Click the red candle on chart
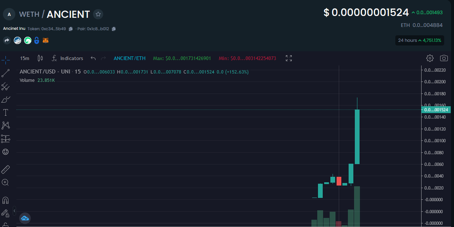 [x=339, y=181]
